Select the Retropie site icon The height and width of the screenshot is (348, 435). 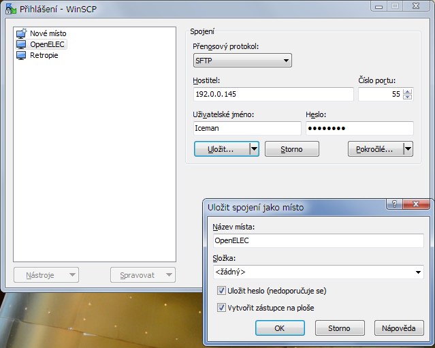coord(22,55)
